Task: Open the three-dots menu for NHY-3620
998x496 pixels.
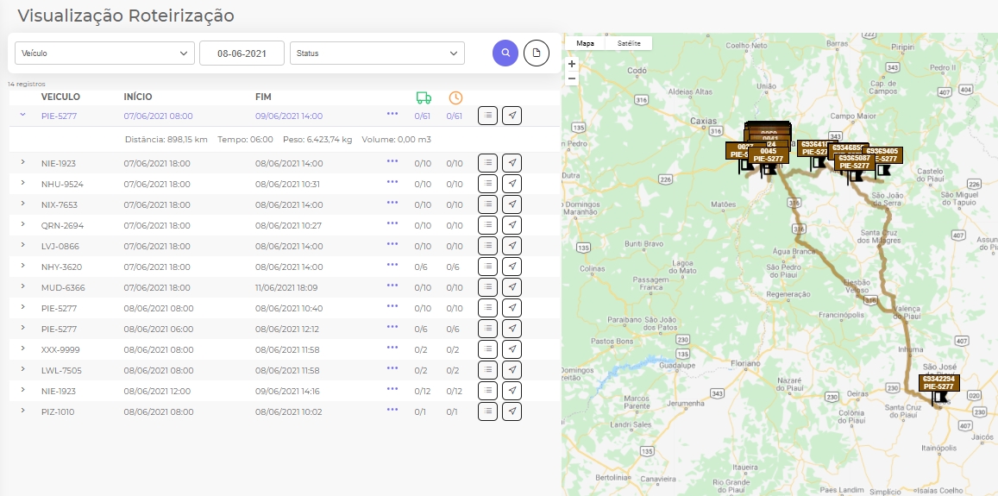Action: click(392, 265)
